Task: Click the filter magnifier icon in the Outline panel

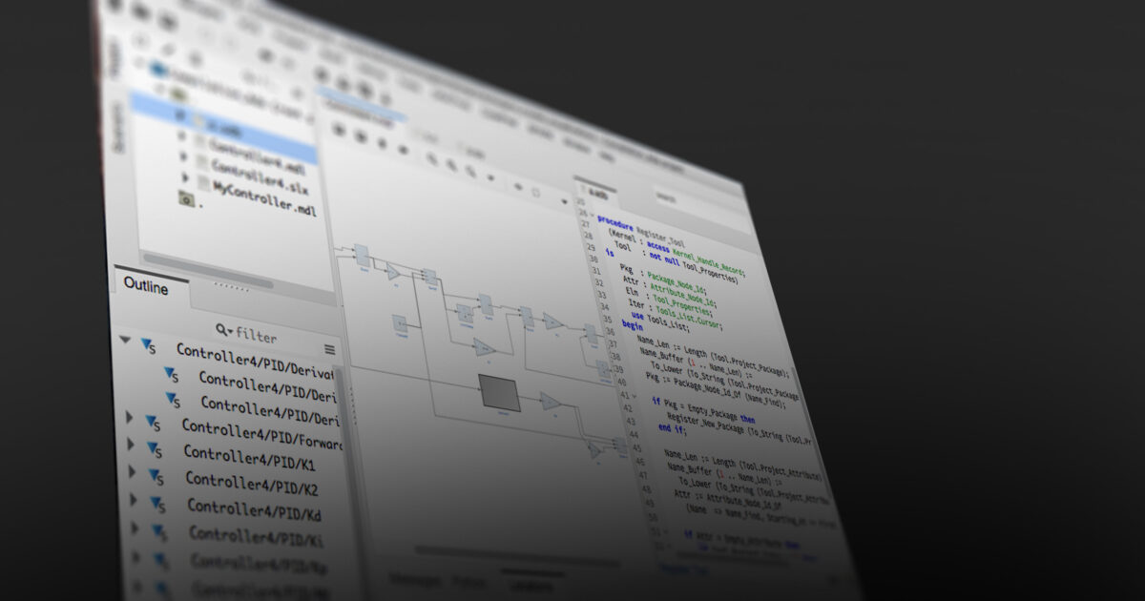Action: (222, 329)
